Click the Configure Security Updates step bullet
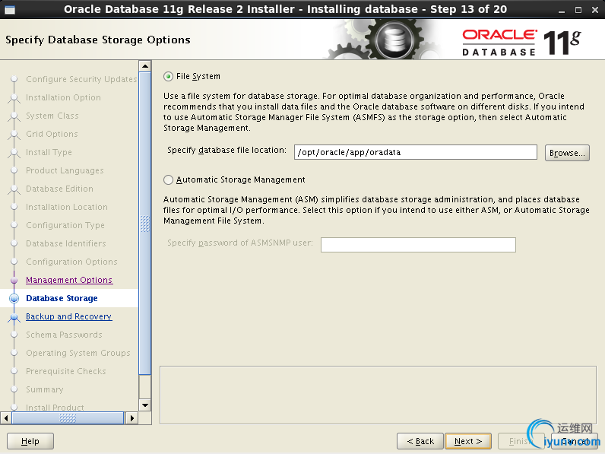Viewport: 605px width, 454px height. click(x=14, y=79)
